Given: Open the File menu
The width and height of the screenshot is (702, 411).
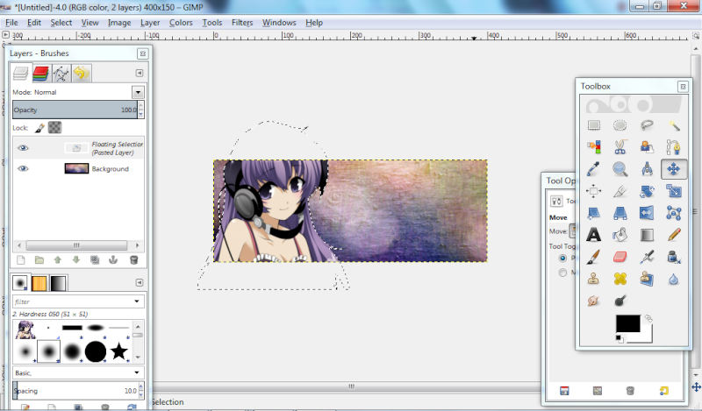Looking at the screenshot, I should 11,23.
